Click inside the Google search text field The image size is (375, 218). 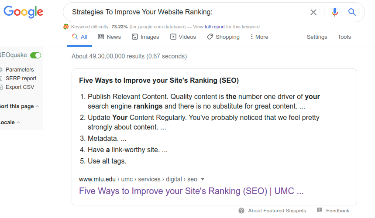click(186, 12)
